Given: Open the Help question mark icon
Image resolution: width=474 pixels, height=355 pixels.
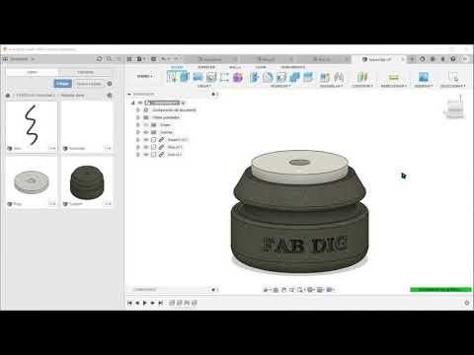Looking at the screenshot, I should [453, 59].
